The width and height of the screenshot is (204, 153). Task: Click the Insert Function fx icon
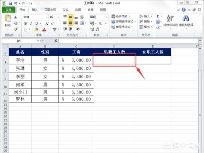[x=56, y=41]
